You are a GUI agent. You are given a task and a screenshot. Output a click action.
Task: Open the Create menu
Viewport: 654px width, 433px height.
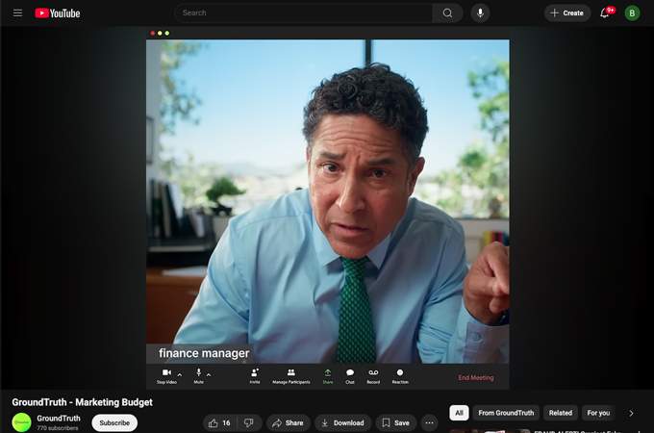tap(567, 13)
